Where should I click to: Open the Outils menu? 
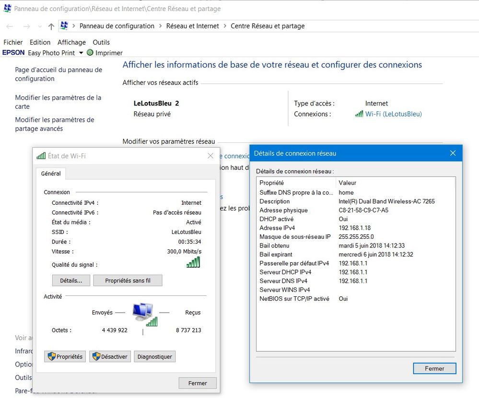101,42
